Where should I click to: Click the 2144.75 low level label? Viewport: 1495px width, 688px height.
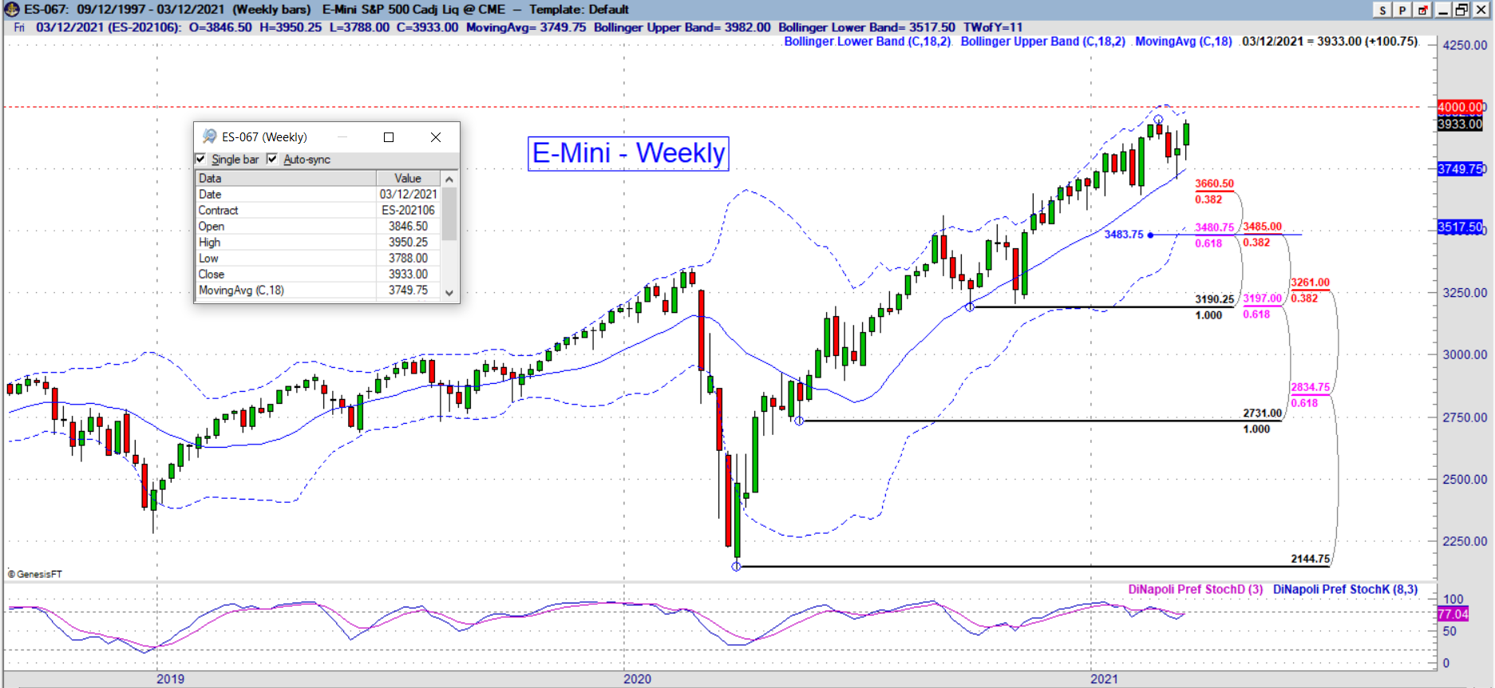pyautogui.click(x=1310, y=559)
